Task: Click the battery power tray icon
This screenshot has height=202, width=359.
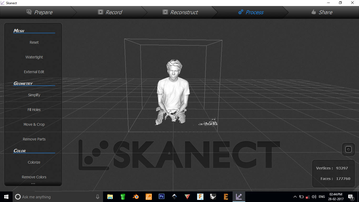Action: point(301,197)
